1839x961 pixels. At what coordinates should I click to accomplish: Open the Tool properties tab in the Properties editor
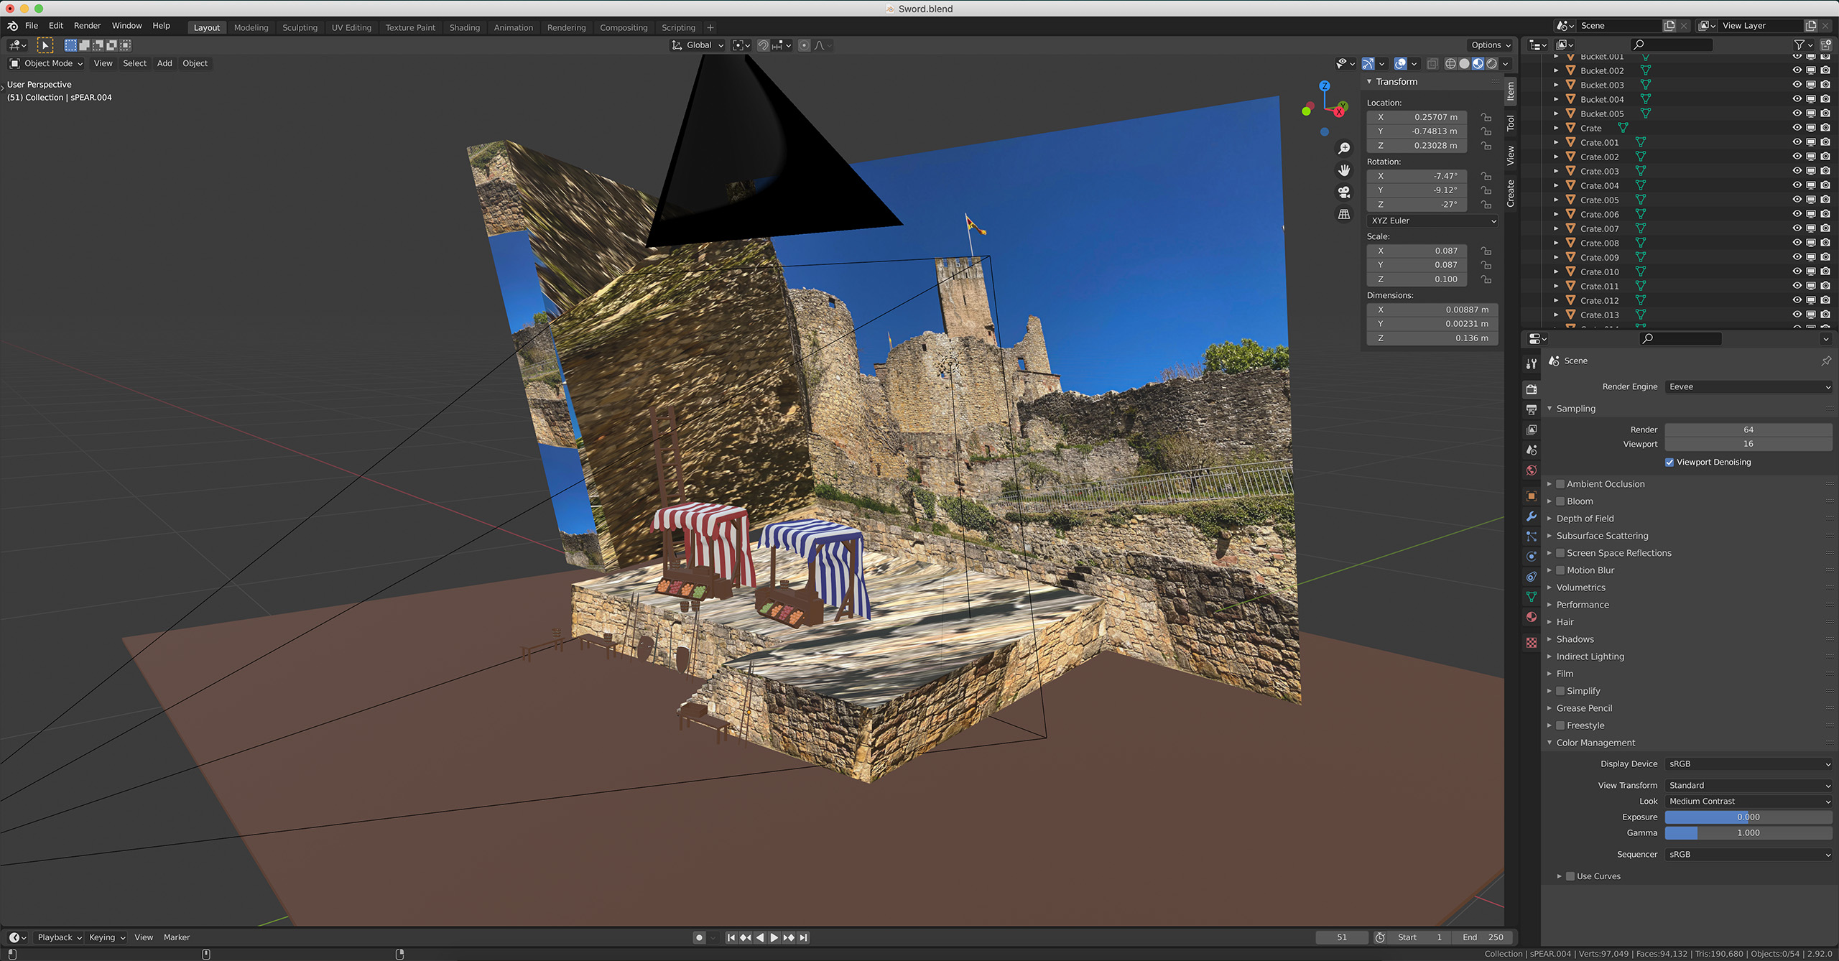point(1531,364)
